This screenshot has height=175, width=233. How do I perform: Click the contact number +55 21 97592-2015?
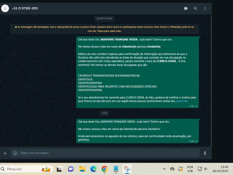[25, 8]
